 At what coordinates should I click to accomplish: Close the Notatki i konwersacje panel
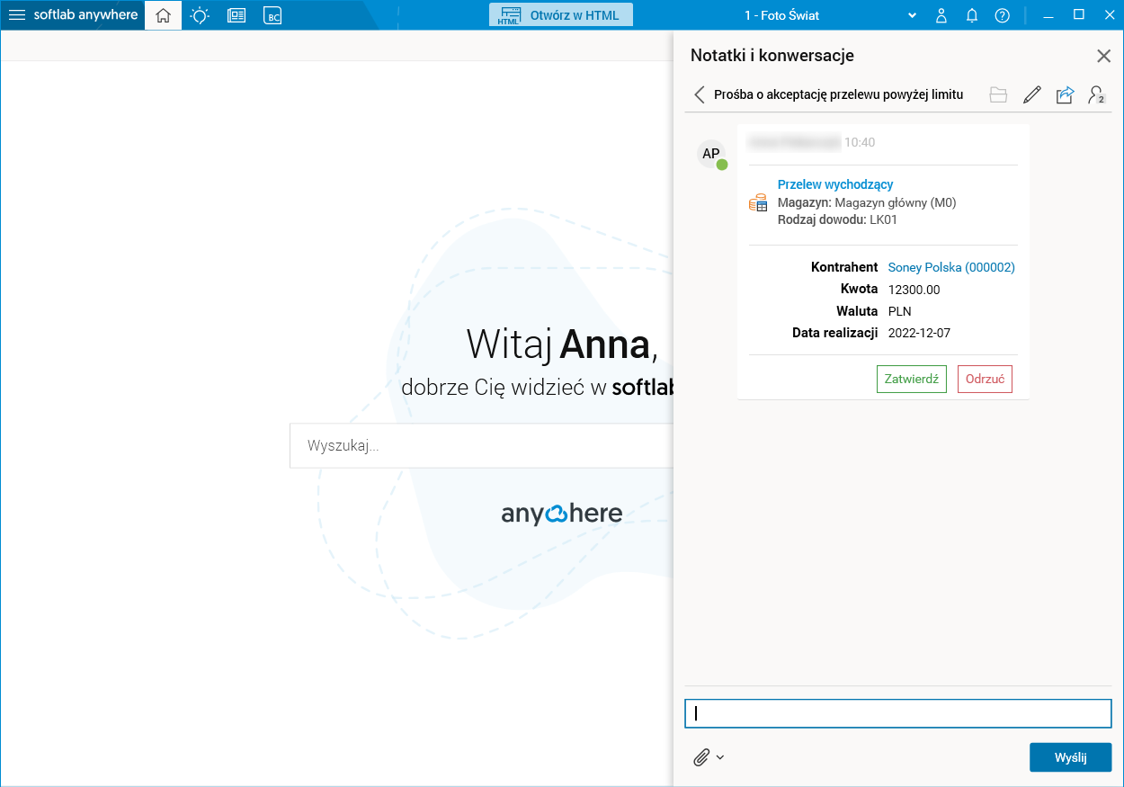click(x=1104, y=56)
